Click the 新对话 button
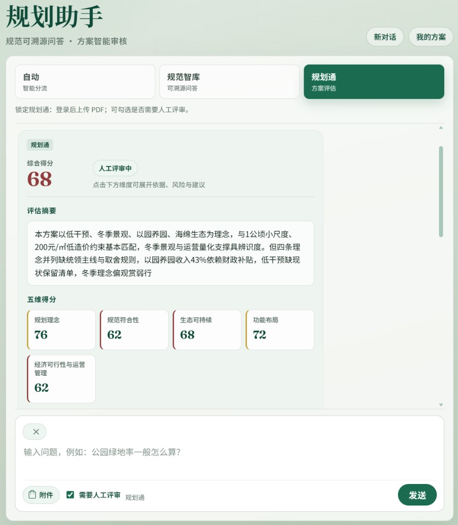 [x=385, y=37]
